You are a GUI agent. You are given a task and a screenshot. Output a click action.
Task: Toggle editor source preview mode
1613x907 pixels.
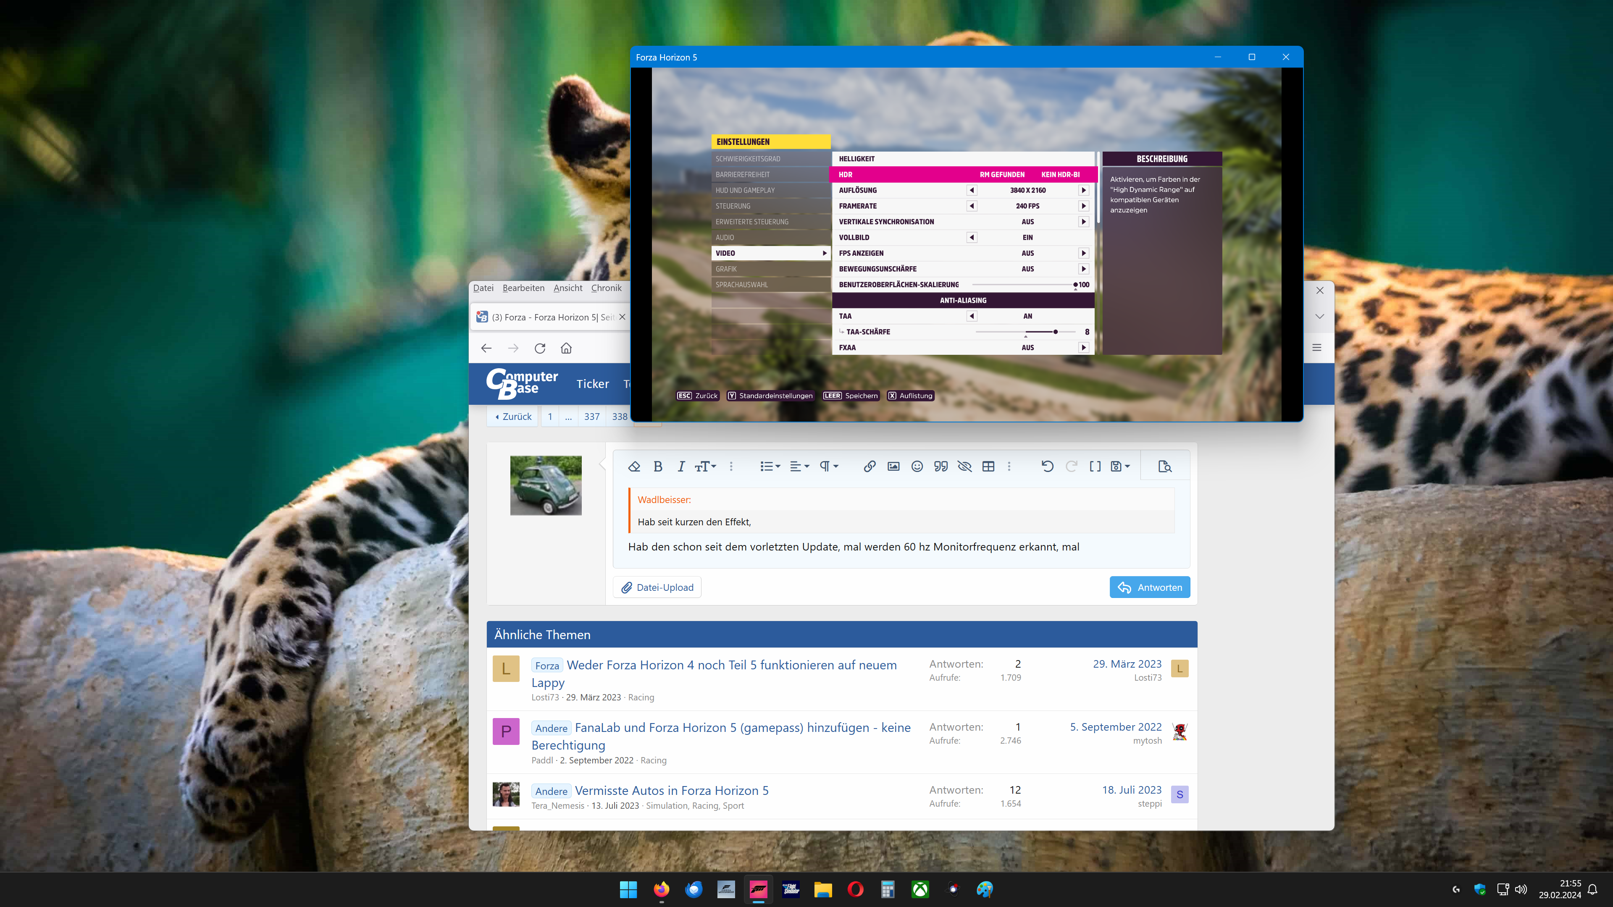tap(1165, 466)
